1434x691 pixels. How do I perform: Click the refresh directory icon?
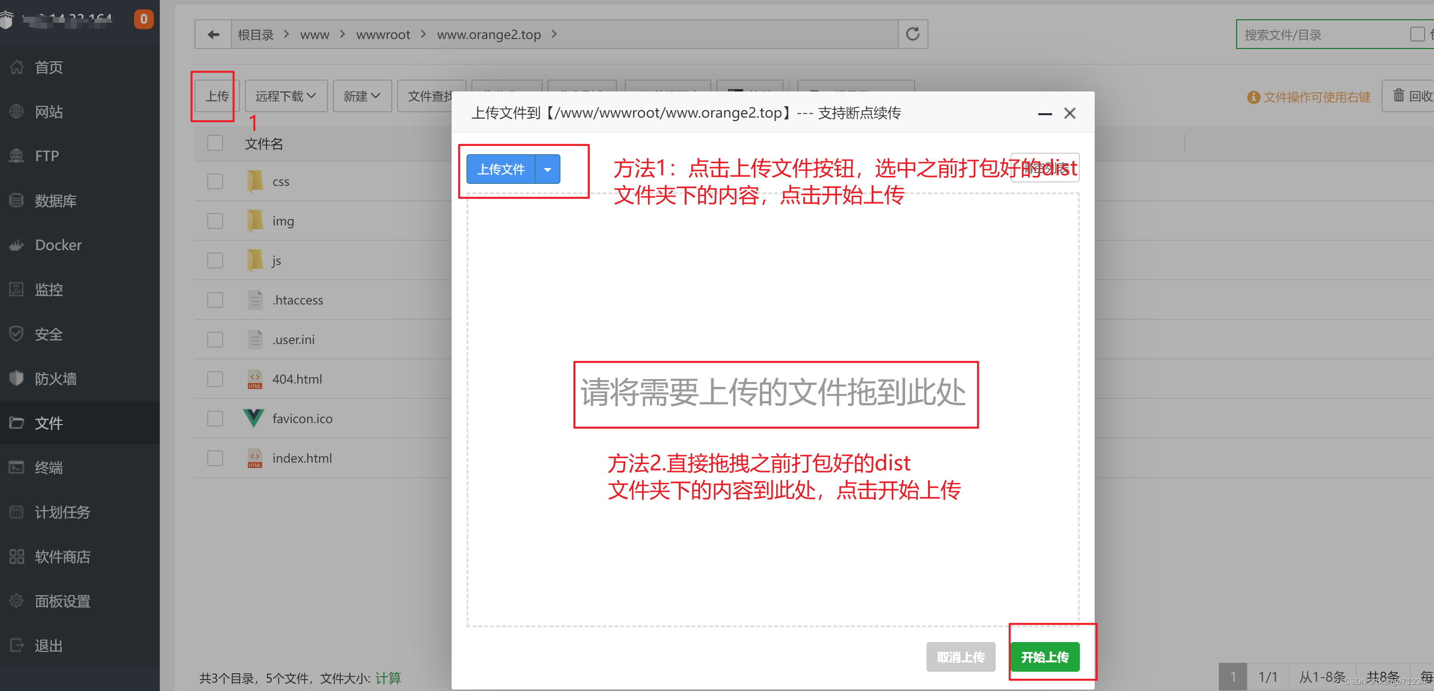[x=913, y=35]
